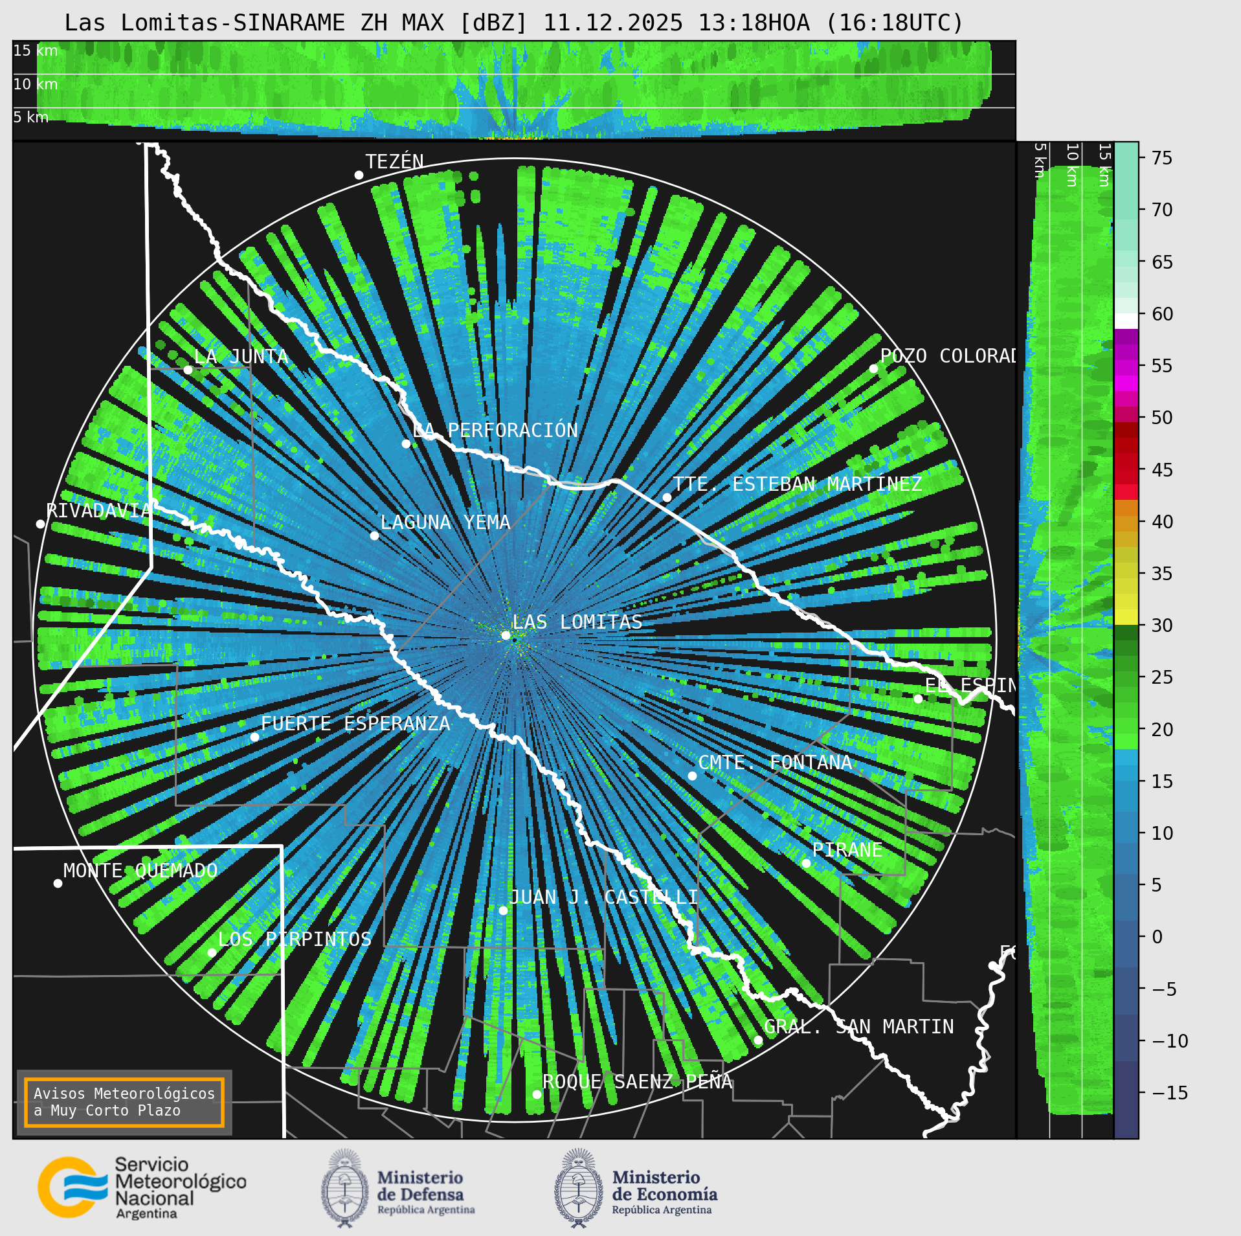Click the Los Pirpintos location dot
The image size is (1241, 1236).
pos(212,952)
